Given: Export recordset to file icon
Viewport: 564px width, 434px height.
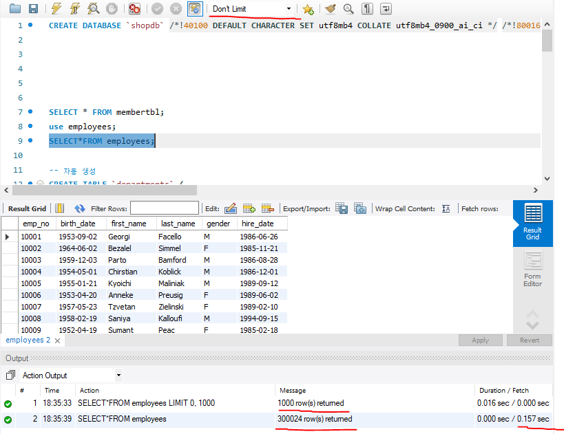Looking at the screenshot, I should pyautogui.click(x=342, y=208).
